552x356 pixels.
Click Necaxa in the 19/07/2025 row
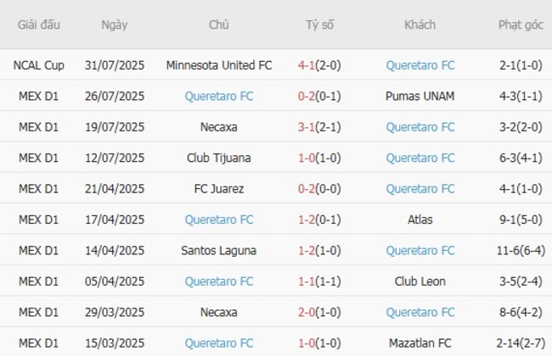click(x=219, y=127)
